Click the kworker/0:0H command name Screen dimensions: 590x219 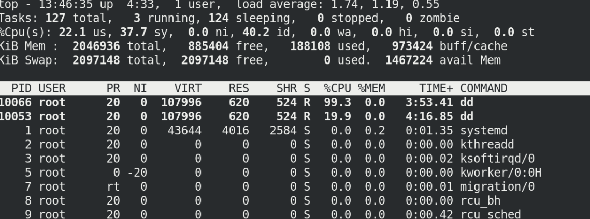pyautogui.click(x=500, y=173)
